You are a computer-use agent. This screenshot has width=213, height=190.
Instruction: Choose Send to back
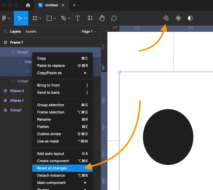coord(62,93)
